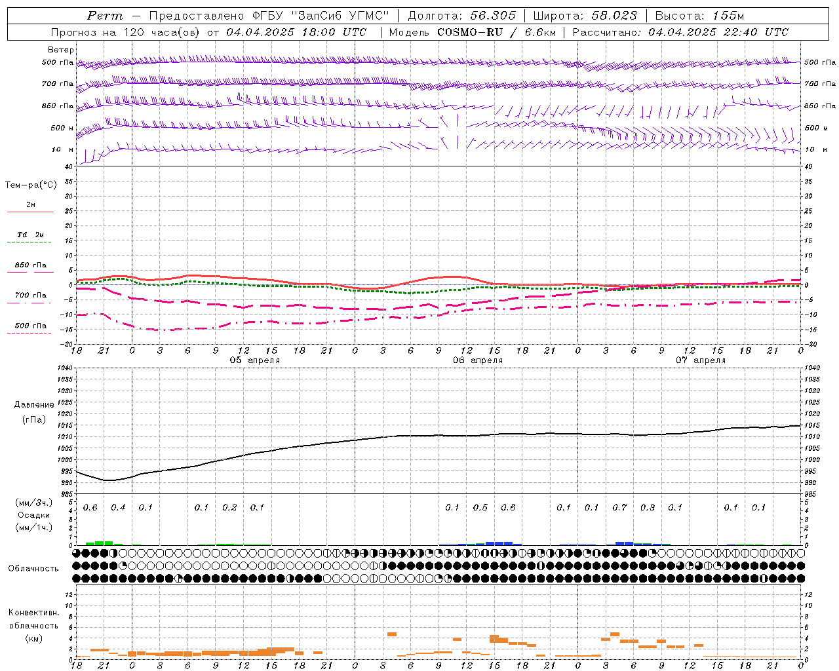Click the "Давление" pressure label
The width and height of the screenshot is (839, 671).
pos(34,405)
